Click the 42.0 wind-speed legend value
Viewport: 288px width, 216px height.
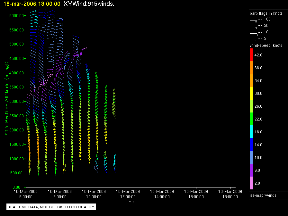click(258, 55)
